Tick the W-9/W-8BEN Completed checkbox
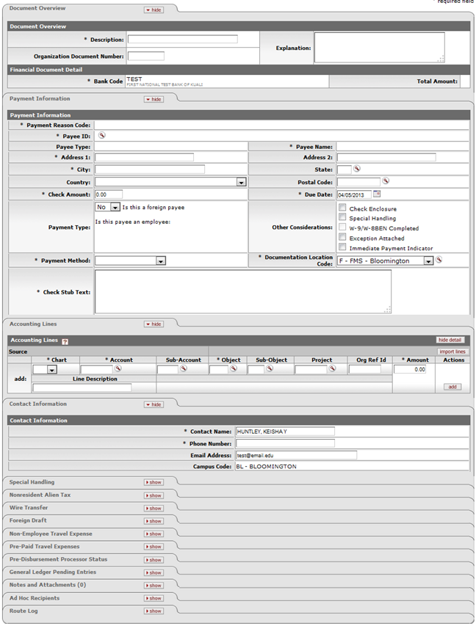 [342, 227]
